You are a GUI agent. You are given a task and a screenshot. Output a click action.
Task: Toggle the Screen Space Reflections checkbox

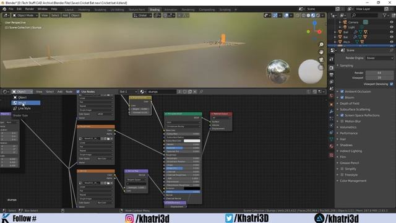click(342, 115)
